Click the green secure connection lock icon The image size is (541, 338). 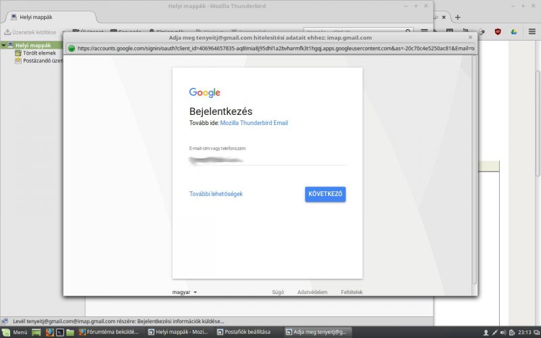(x=72, y=49)
